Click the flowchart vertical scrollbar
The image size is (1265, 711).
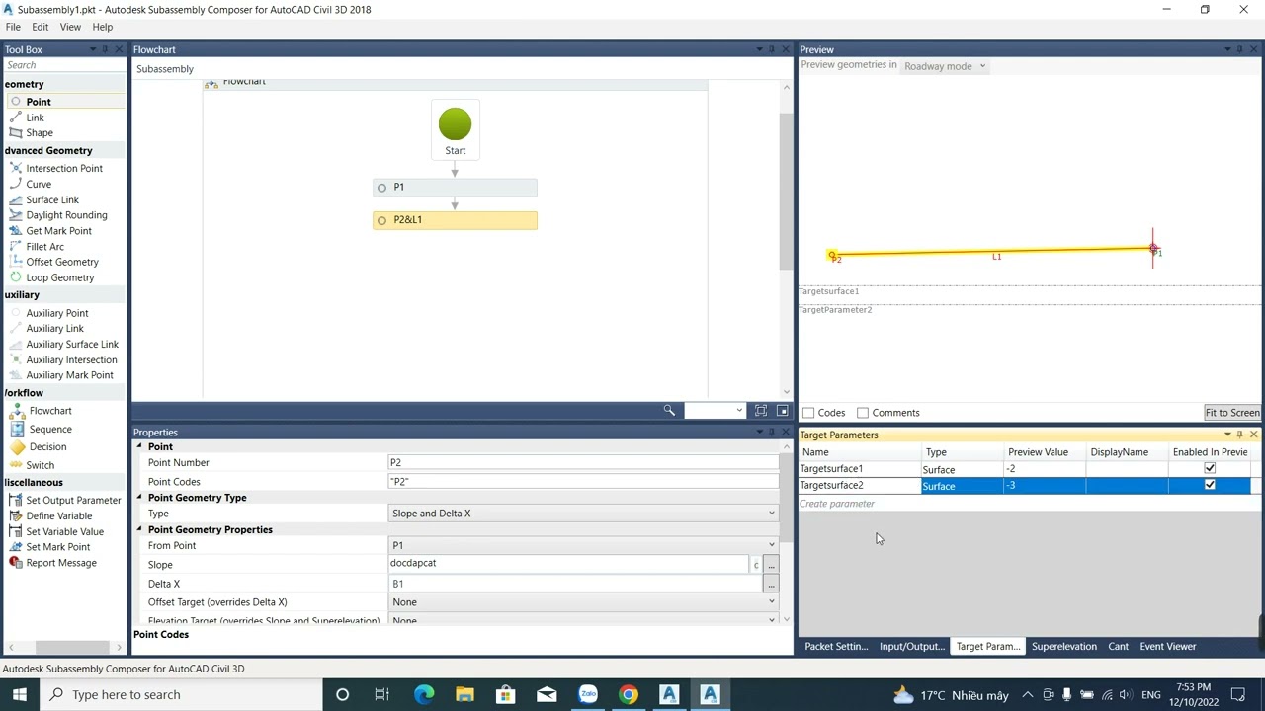tap(786, 193)
